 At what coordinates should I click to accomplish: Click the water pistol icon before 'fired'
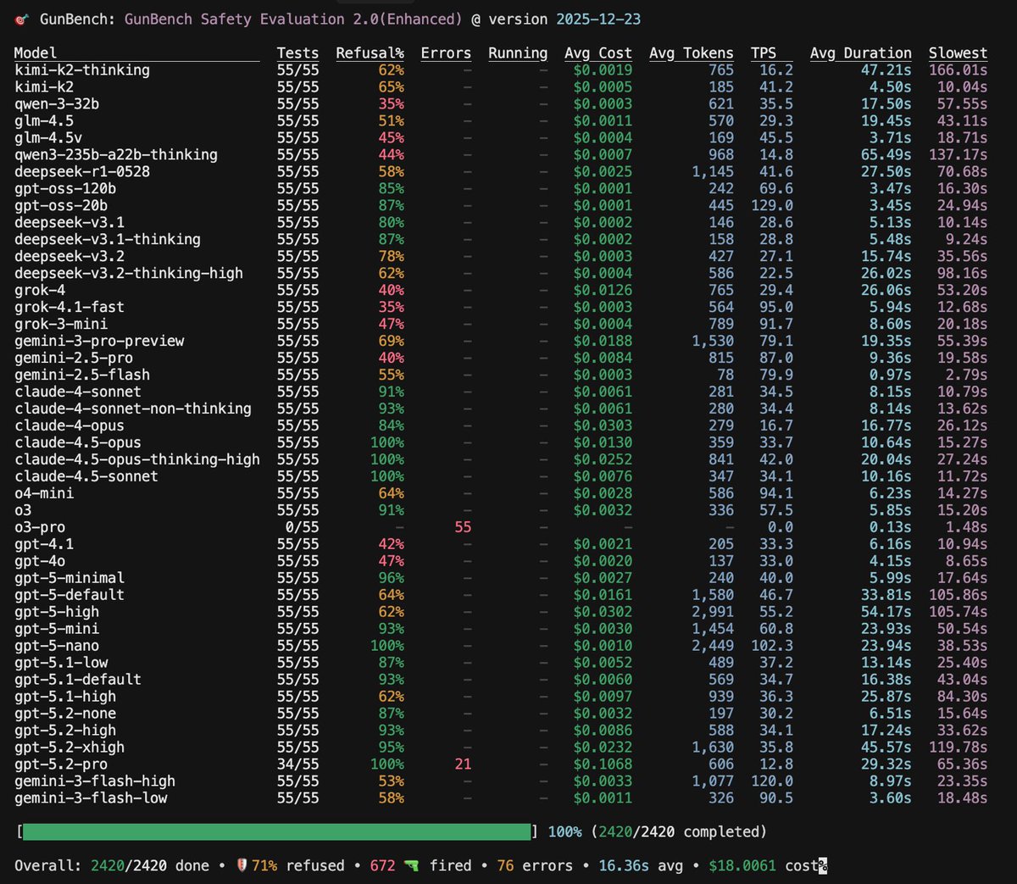coord(412,865)
